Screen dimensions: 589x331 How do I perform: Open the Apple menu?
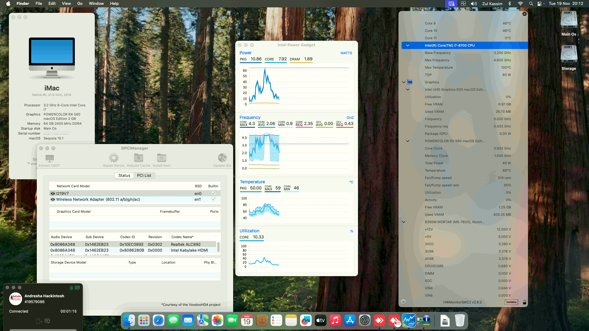[x=8, y=4]
